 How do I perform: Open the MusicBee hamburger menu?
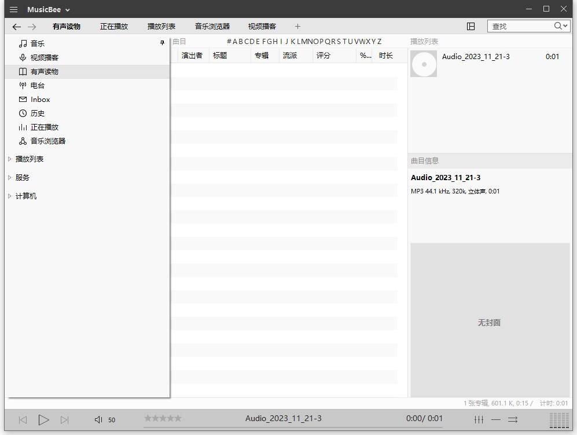coord(13,9)
